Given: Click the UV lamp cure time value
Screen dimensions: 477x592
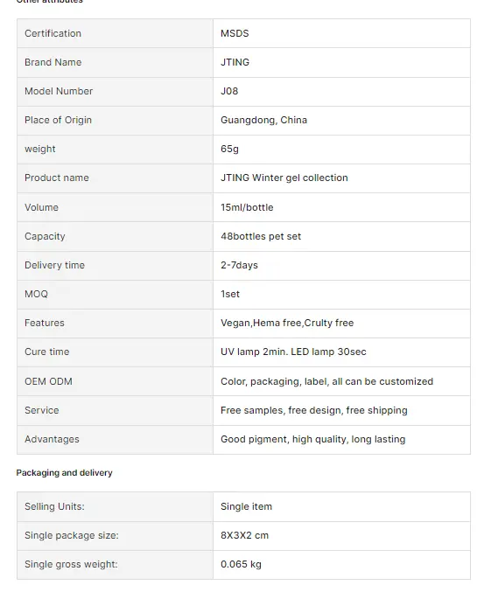Looking at the screenshot, I should [293, 352].
